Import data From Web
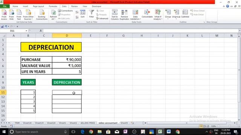 [x=11, y=15]
